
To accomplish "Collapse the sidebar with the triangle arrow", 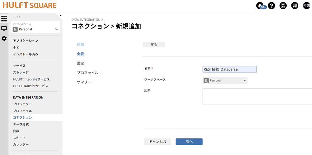I will [x=61, y=15].
